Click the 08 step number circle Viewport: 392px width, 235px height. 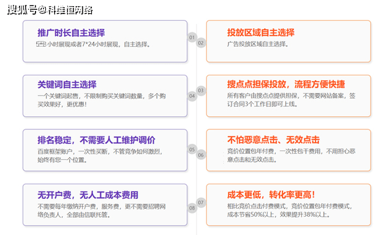tap(192, 208)
